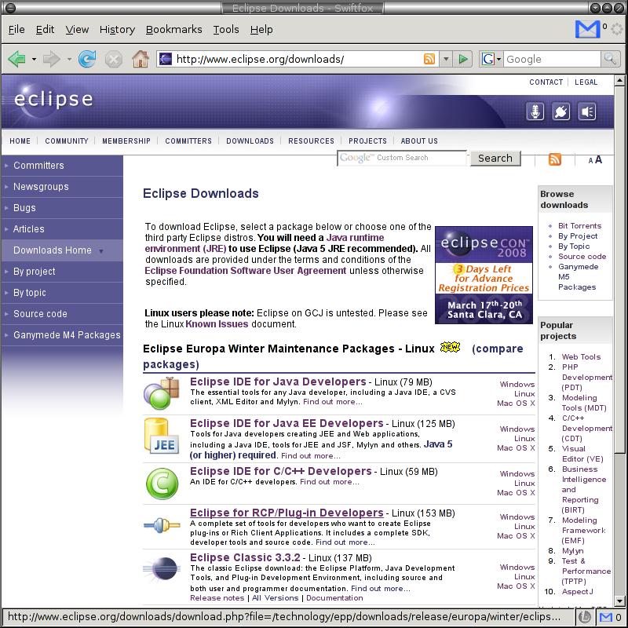Open the History menu
The image size is (628, 628).
point(117,29)
